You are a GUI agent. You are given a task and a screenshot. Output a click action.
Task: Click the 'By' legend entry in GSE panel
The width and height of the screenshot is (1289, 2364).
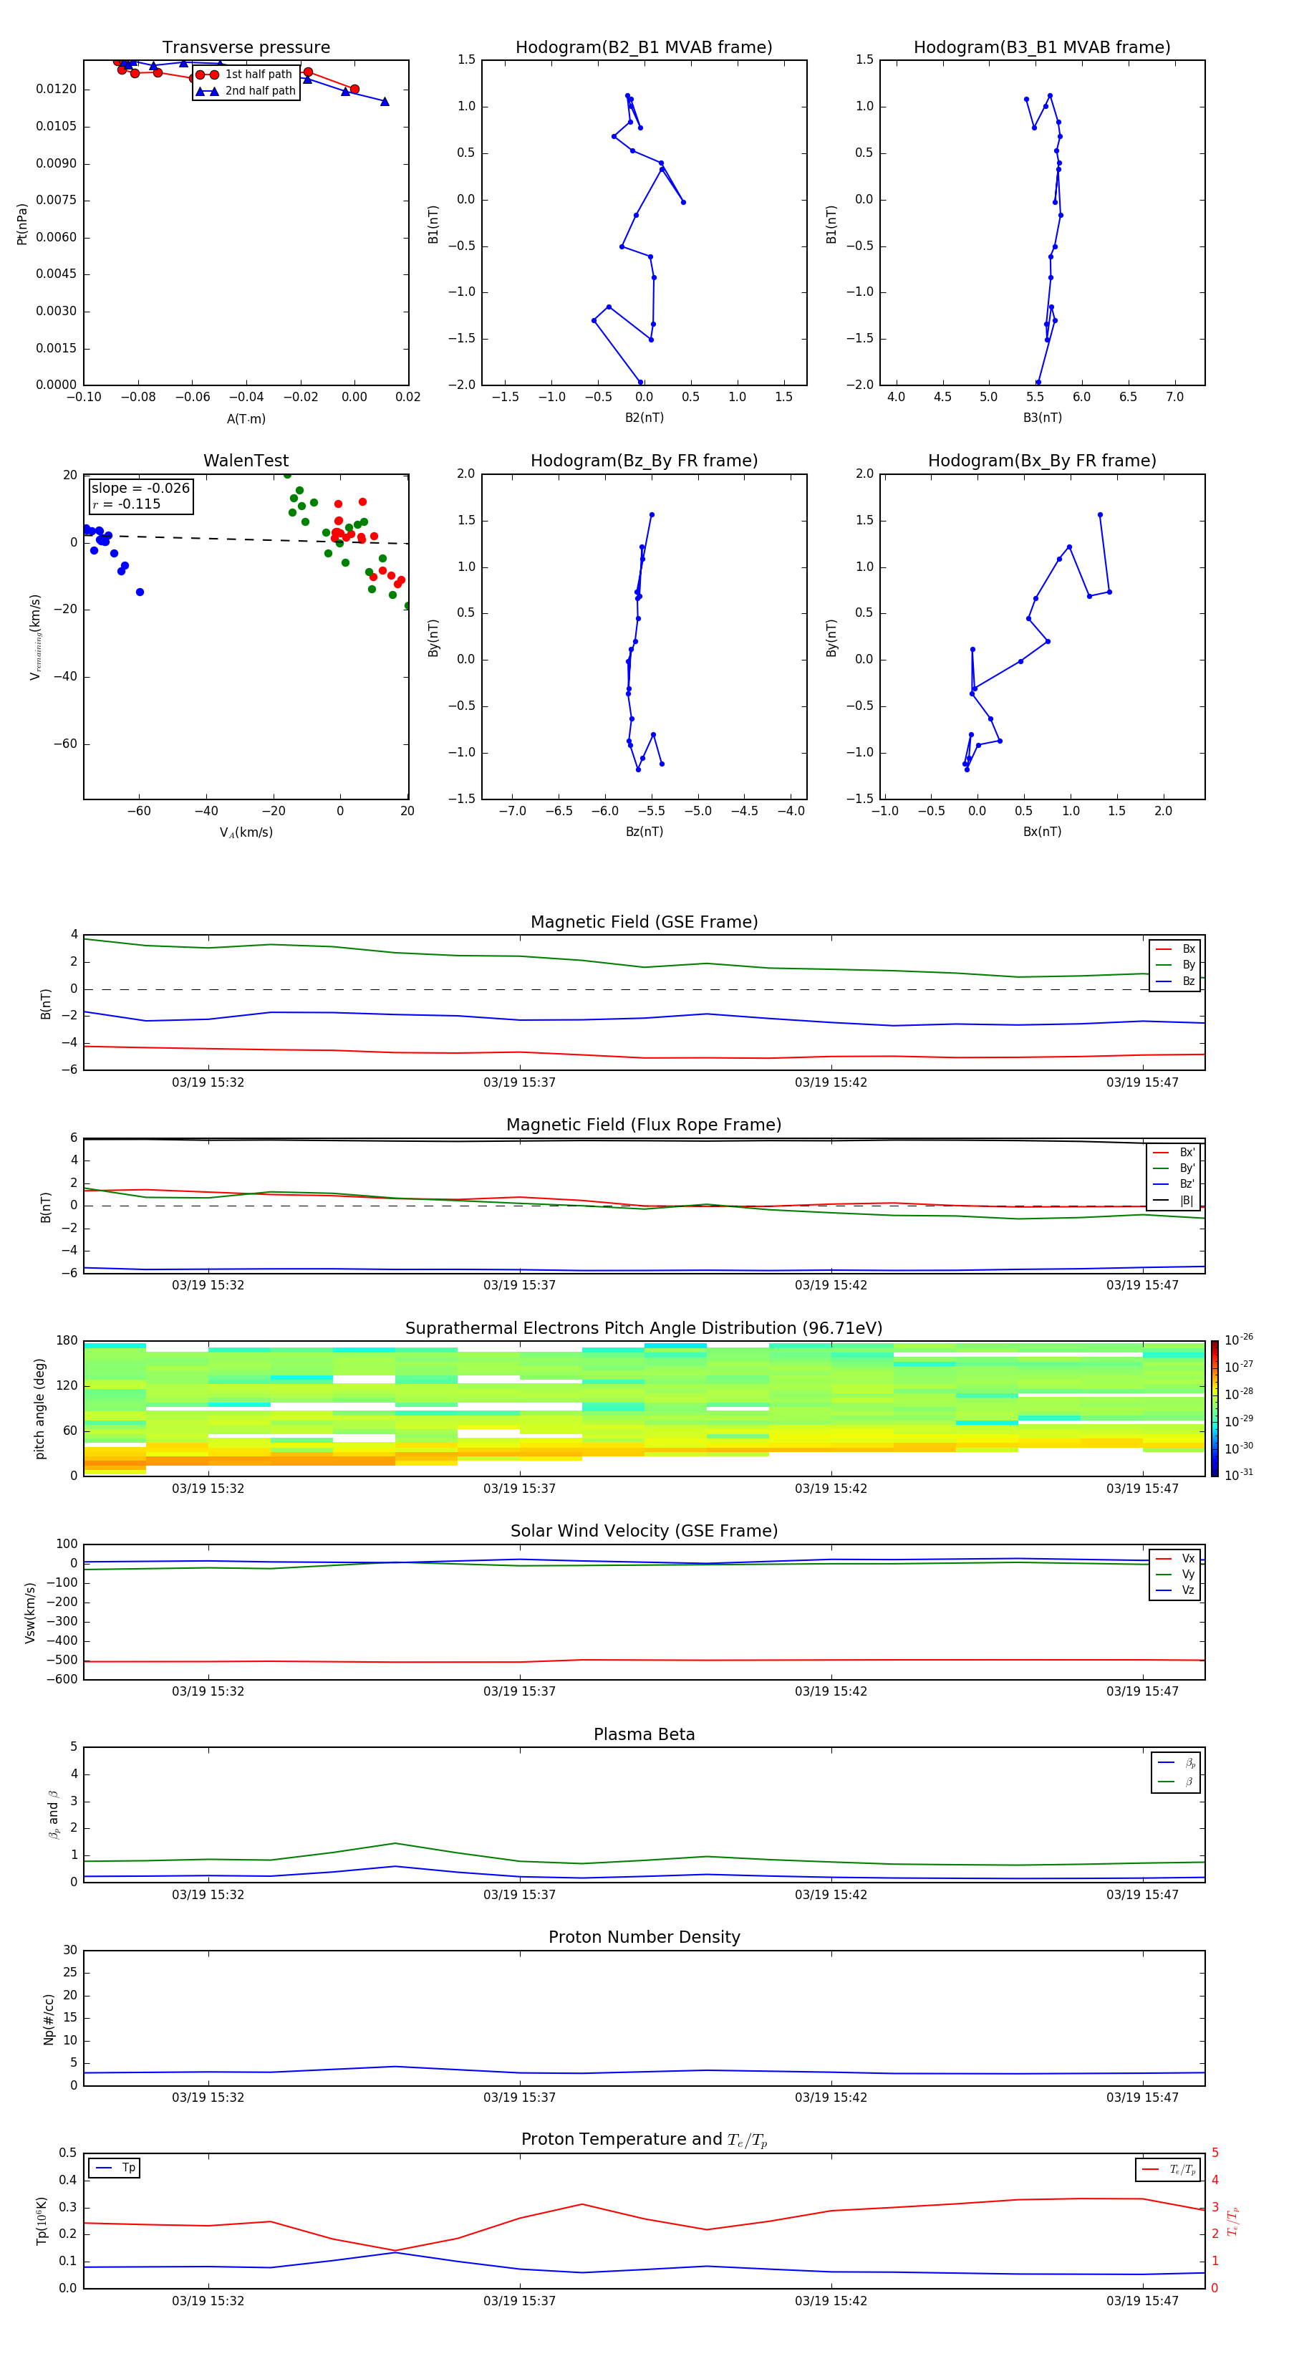click(x=1175, y=964)
